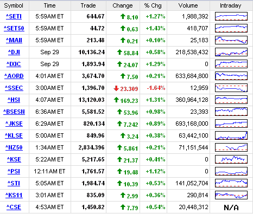Screen dimensions: 253x214
Task: View the ^KLSE intraday chart thumbnail
Action: 231,135
